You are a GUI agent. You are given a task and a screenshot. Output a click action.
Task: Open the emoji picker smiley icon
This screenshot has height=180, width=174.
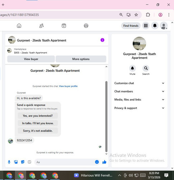(x=97, y=162)
